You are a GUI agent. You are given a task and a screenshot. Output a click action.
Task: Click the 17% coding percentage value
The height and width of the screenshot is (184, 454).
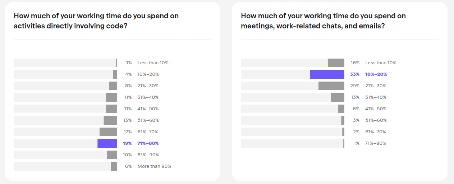(128, 132)
